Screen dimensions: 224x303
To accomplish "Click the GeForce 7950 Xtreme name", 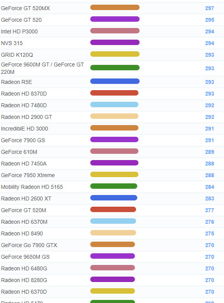I will pyautogui.click(x=28, y=175).
